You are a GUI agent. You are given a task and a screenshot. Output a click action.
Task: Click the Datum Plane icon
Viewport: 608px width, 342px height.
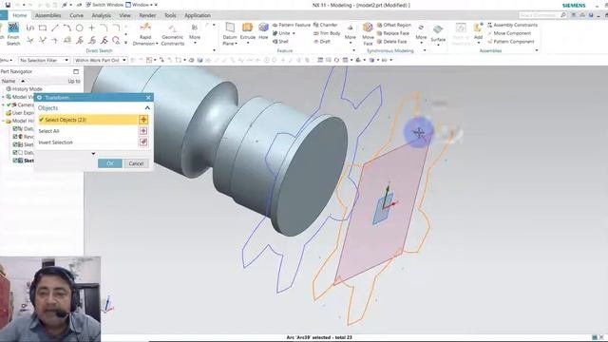[230, 28]
